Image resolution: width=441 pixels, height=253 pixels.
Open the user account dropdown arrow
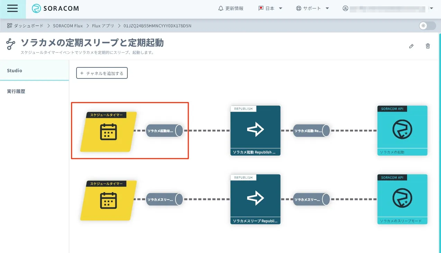click(431, 9)
